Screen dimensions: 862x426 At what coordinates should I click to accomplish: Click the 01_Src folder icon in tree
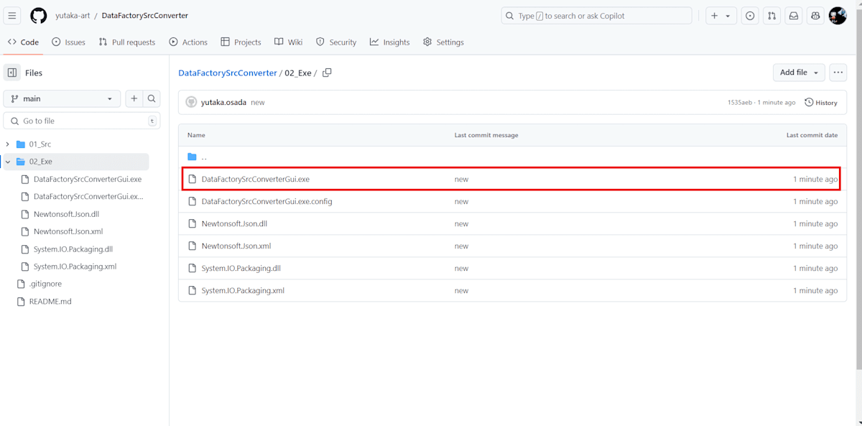(21, 144)
